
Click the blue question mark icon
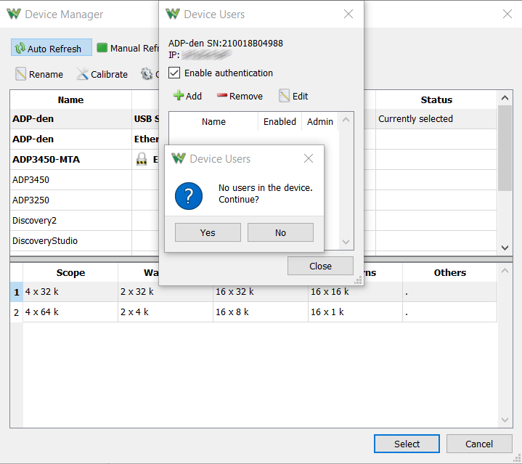[x=189, y=196]
